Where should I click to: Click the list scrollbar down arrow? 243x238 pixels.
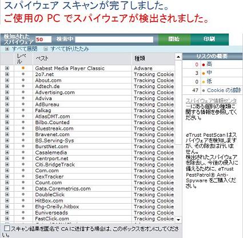point(178,220)
